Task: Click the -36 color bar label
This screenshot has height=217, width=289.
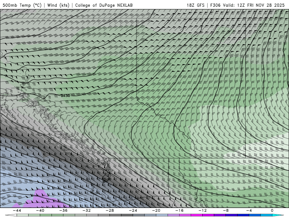Action: click(x=64, y=210)
